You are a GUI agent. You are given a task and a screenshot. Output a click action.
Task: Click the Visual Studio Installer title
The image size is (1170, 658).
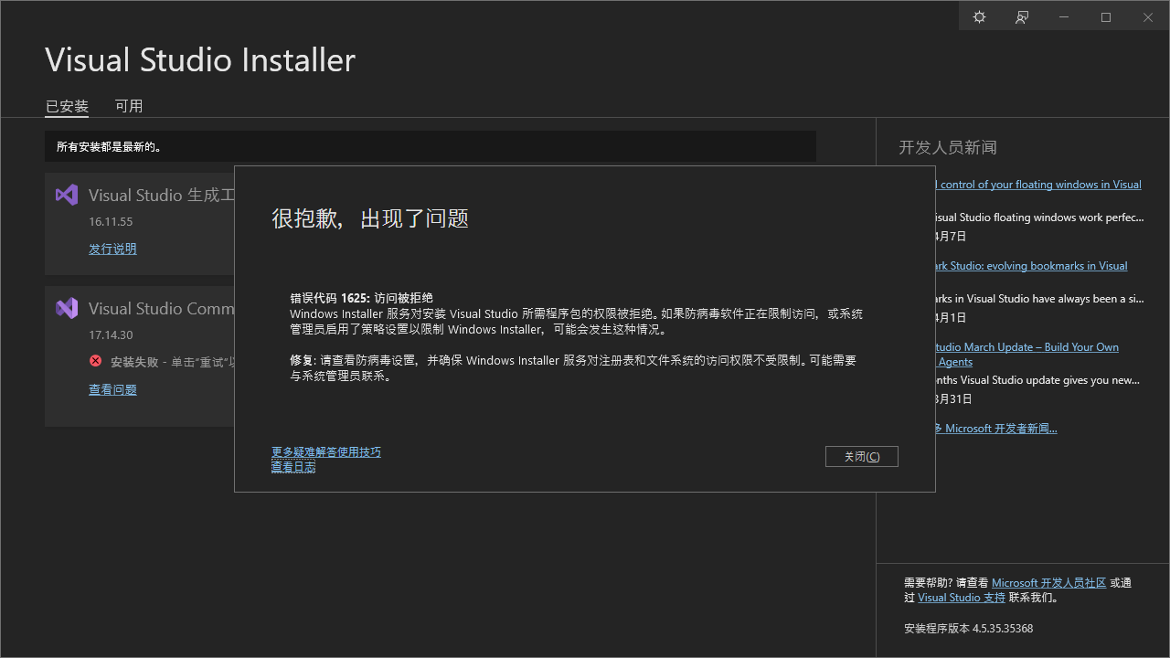pos(200,60)
